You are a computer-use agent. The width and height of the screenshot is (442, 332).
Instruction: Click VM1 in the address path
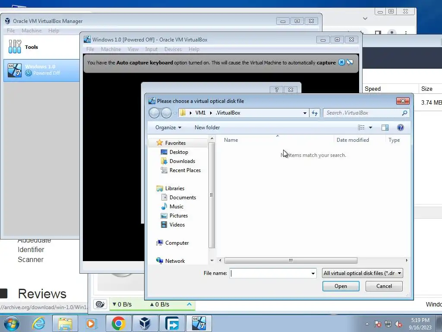point(200,113)
